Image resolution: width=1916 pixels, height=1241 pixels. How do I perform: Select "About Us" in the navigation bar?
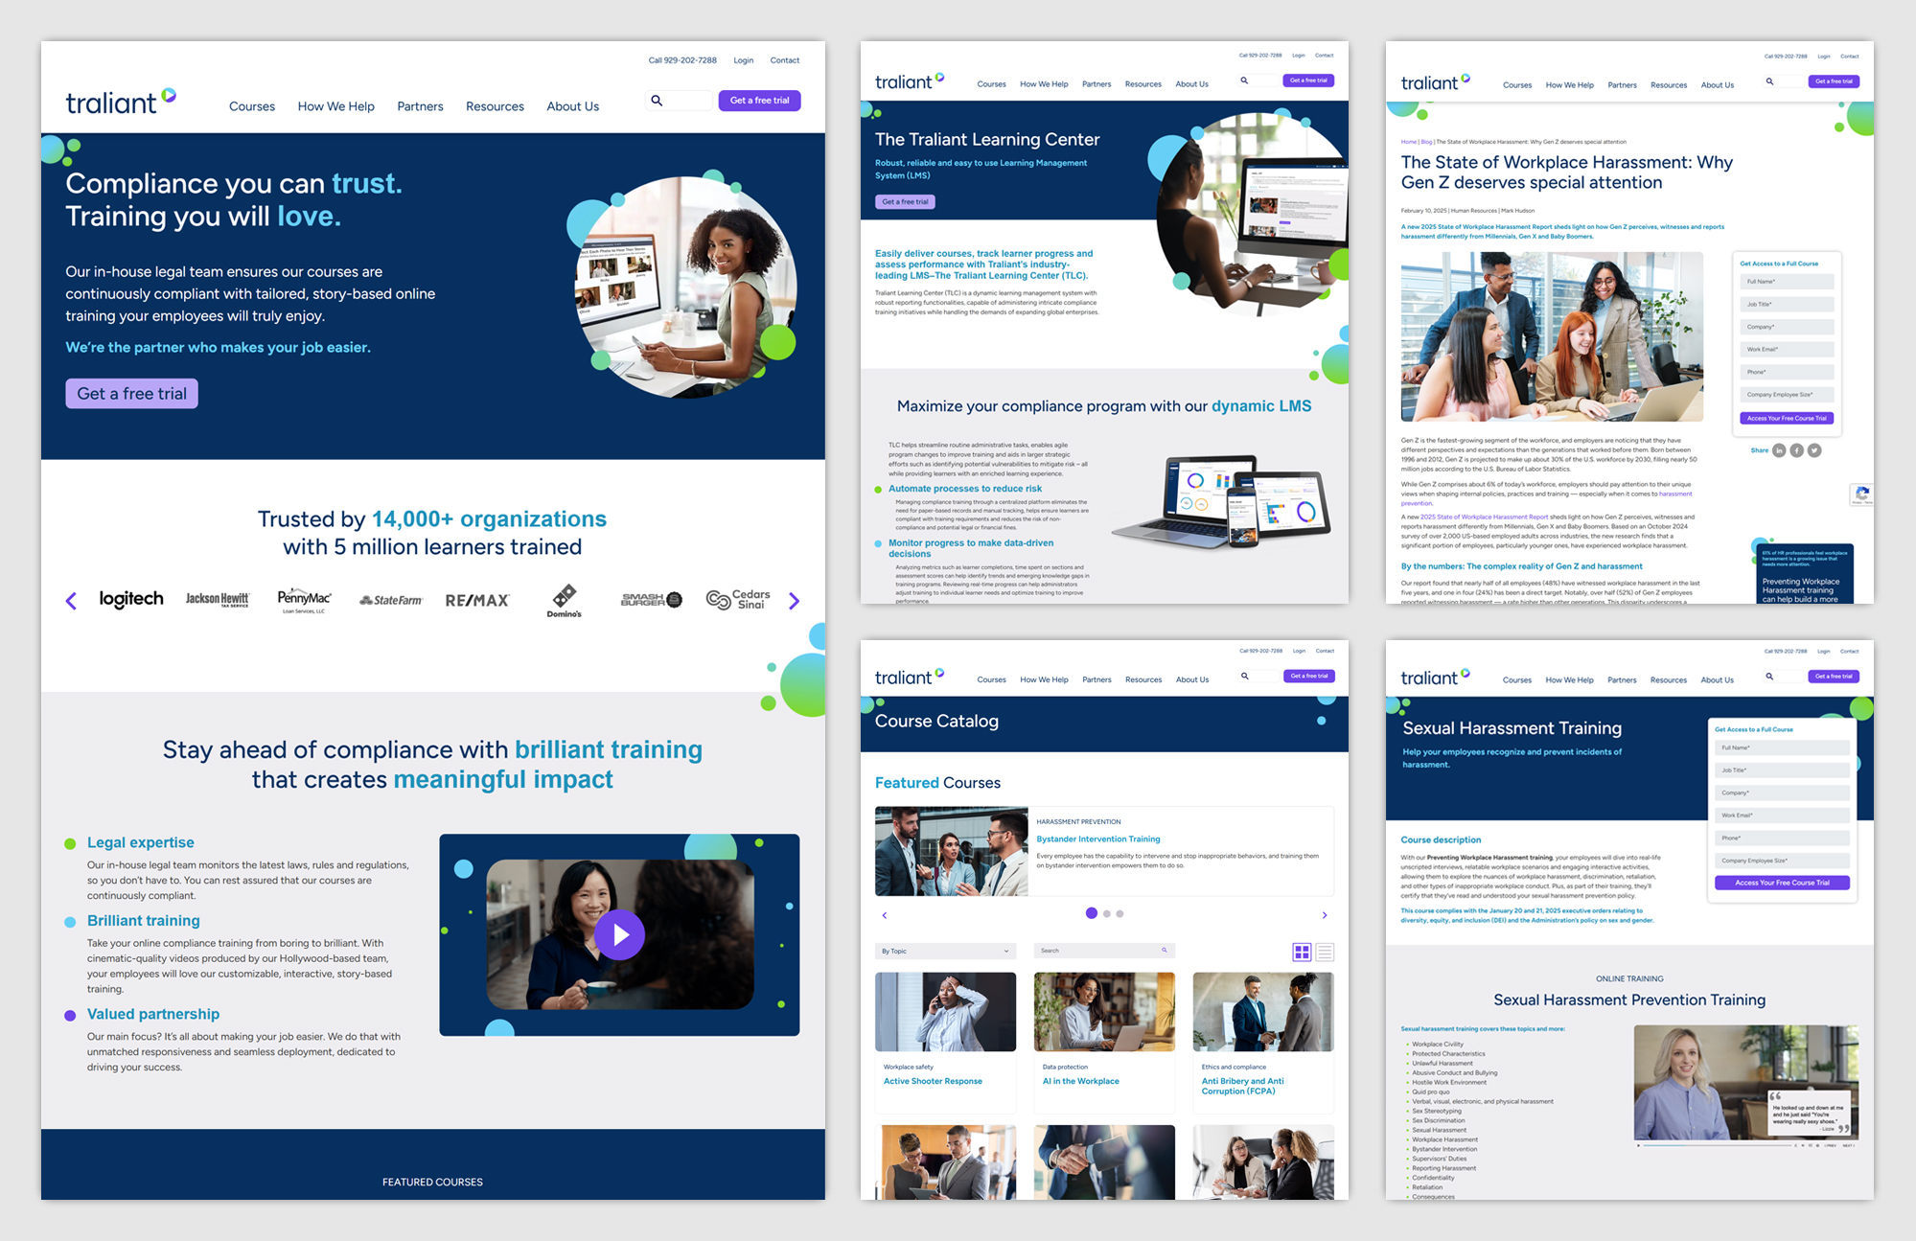[x=572, y=106]
